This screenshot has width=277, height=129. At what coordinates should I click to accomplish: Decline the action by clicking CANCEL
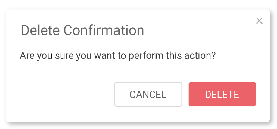[148, 94]
